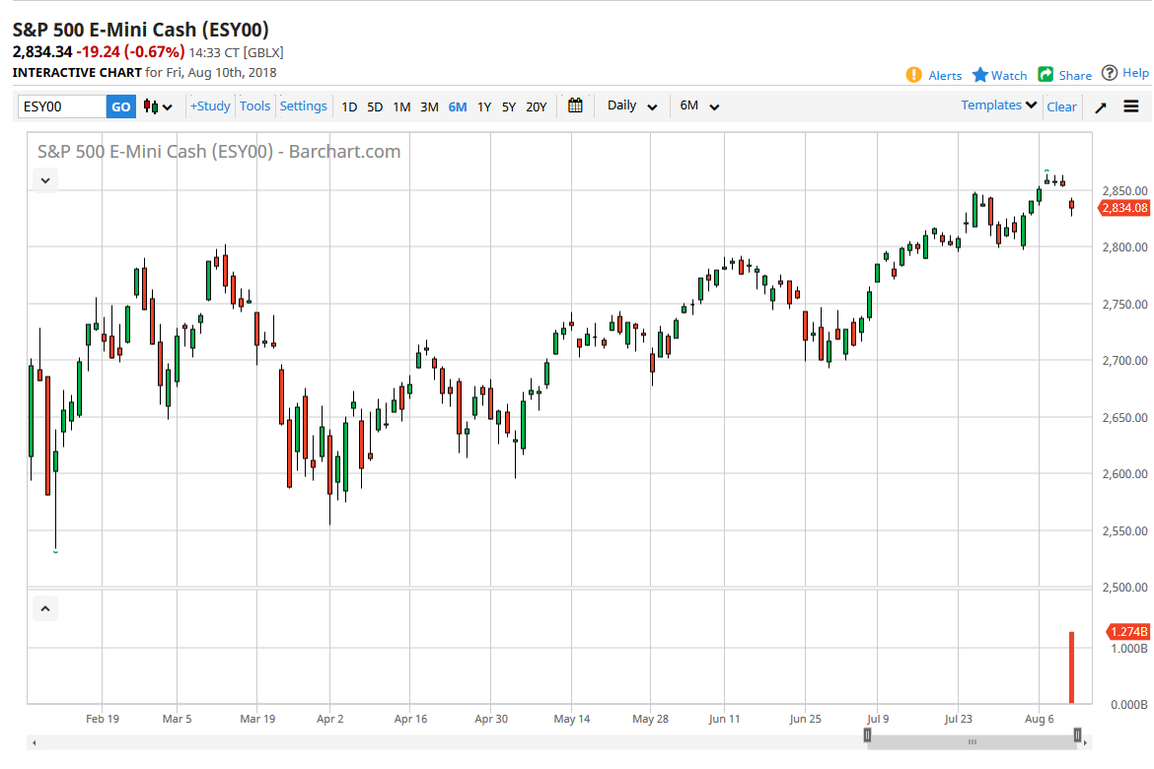The image size is (1154, 769).
Task: Switch the chart range to 1Y
Action: coord(484,106)
